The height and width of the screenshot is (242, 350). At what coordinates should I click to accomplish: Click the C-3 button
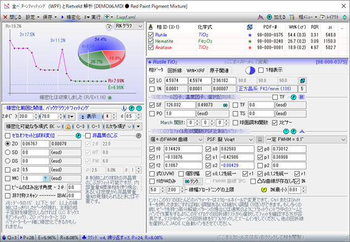[x=80, y=127]
